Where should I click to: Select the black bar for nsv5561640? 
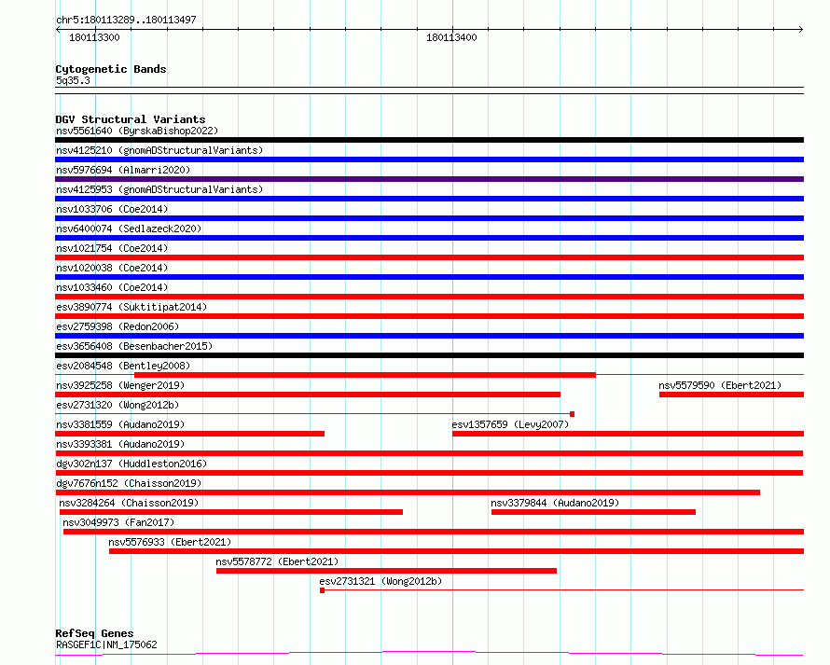tap(429, 140)
